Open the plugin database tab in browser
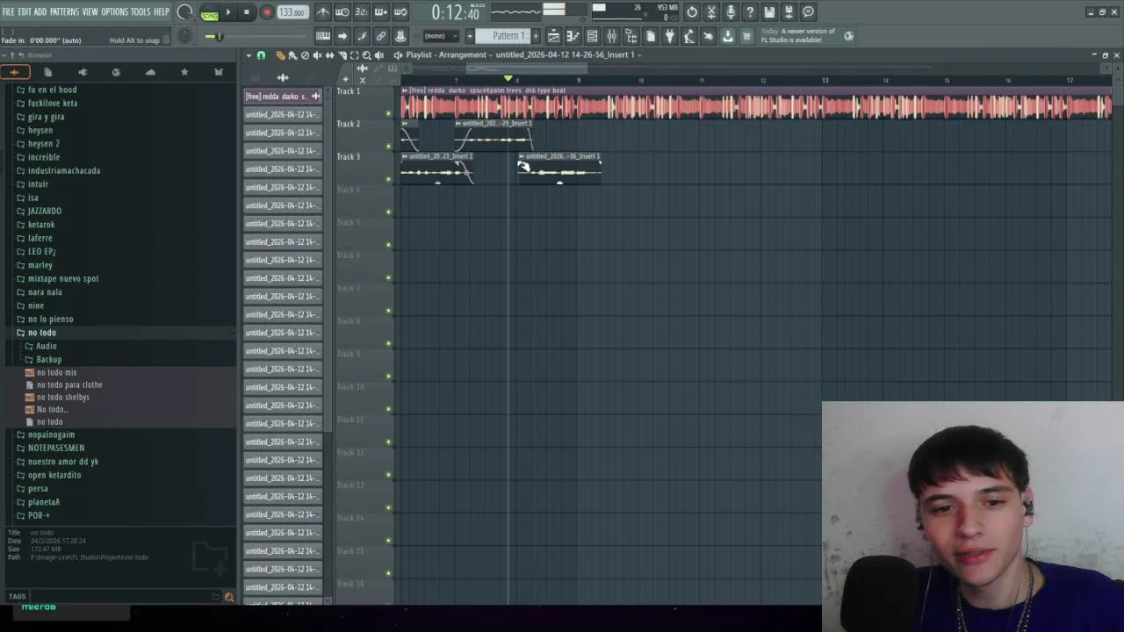The image size is (1124, 632). (83, 72)
